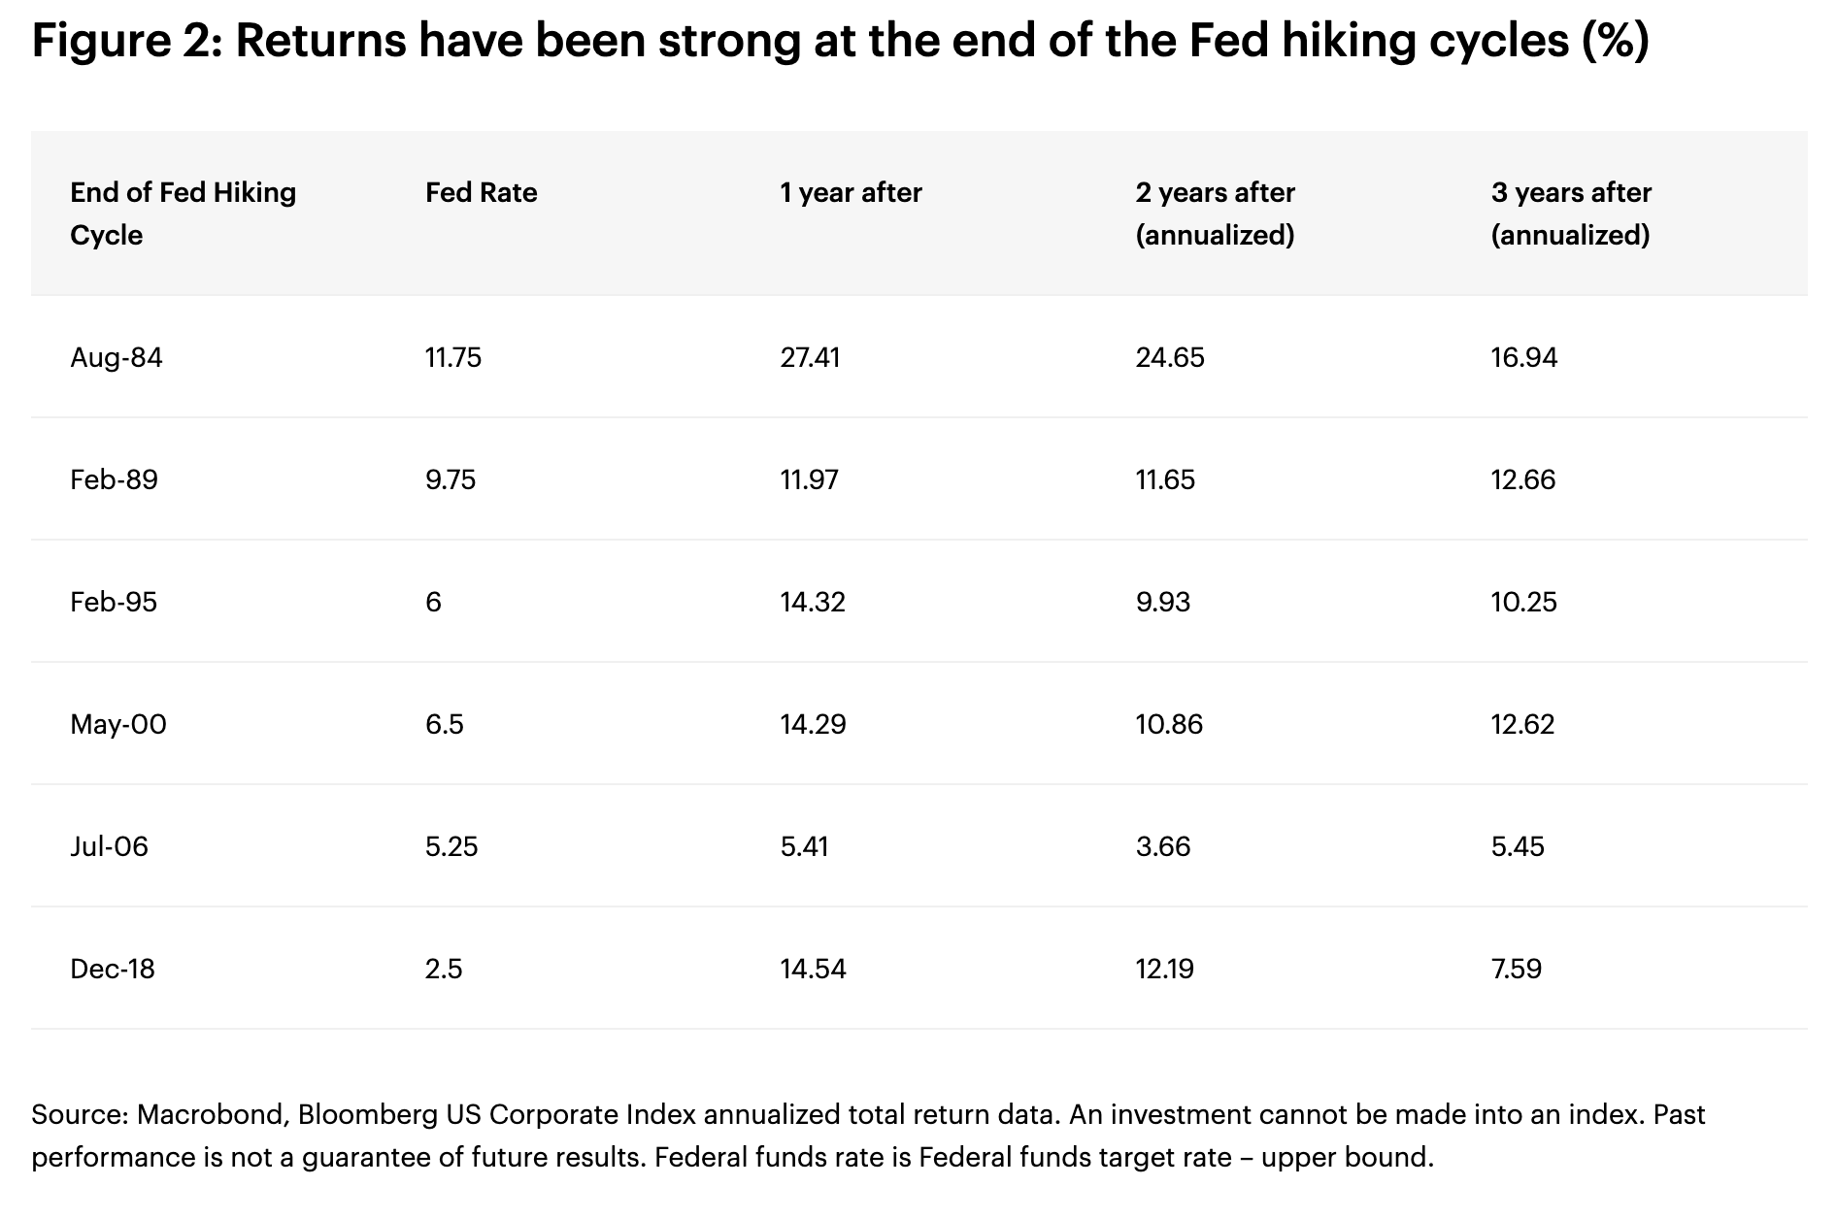
Task: Click the 27.41 one-year return value
Action: (810, 357)
